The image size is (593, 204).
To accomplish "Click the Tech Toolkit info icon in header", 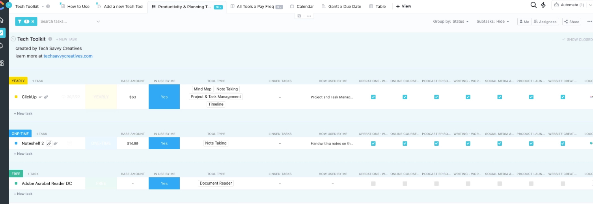I will (48, 7).
